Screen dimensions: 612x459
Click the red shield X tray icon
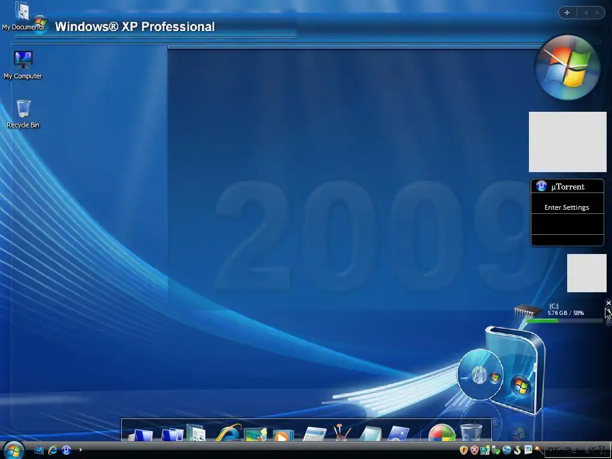tap(474, 450)
